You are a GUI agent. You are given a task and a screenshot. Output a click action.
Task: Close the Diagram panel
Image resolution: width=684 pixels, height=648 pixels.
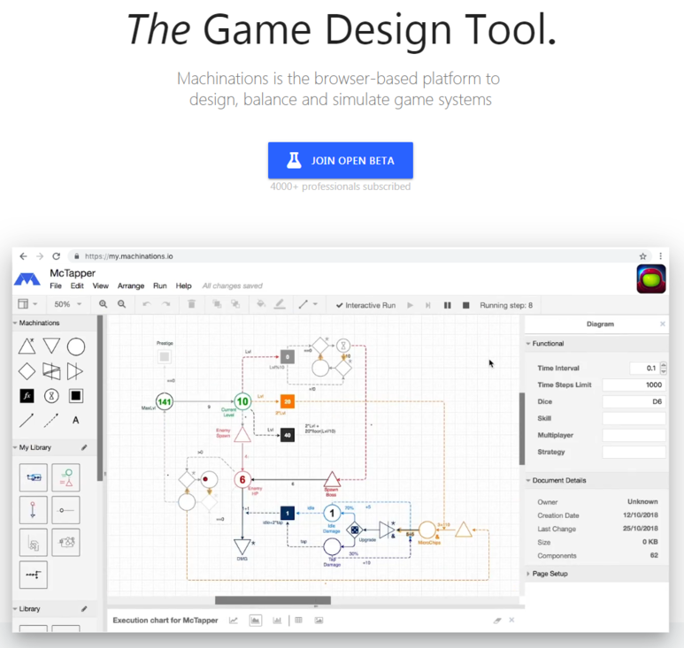click(x=662, y=324)
